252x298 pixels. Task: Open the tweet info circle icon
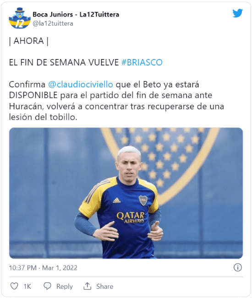pyautogui.click(x=237, y=267)
